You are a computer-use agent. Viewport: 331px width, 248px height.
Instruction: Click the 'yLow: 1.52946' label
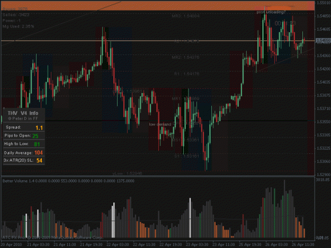(127, 173)
